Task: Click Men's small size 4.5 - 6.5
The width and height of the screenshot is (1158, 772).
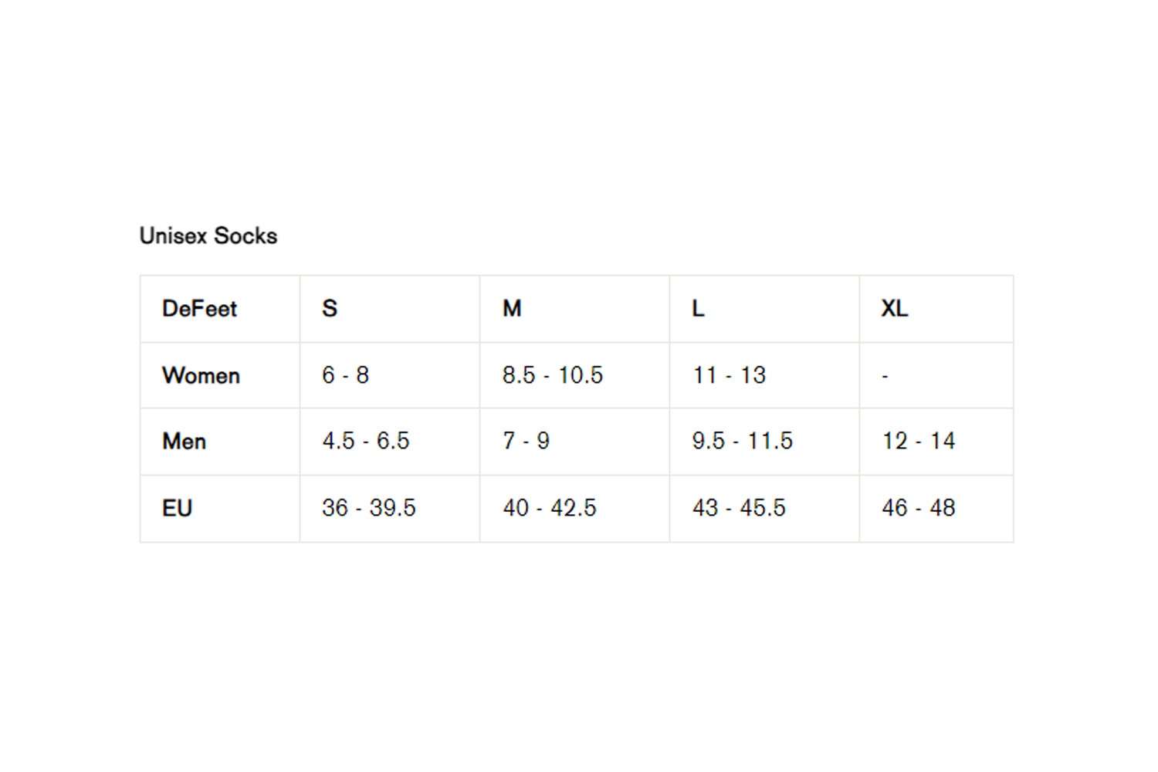Action: [x=366, y=441]
